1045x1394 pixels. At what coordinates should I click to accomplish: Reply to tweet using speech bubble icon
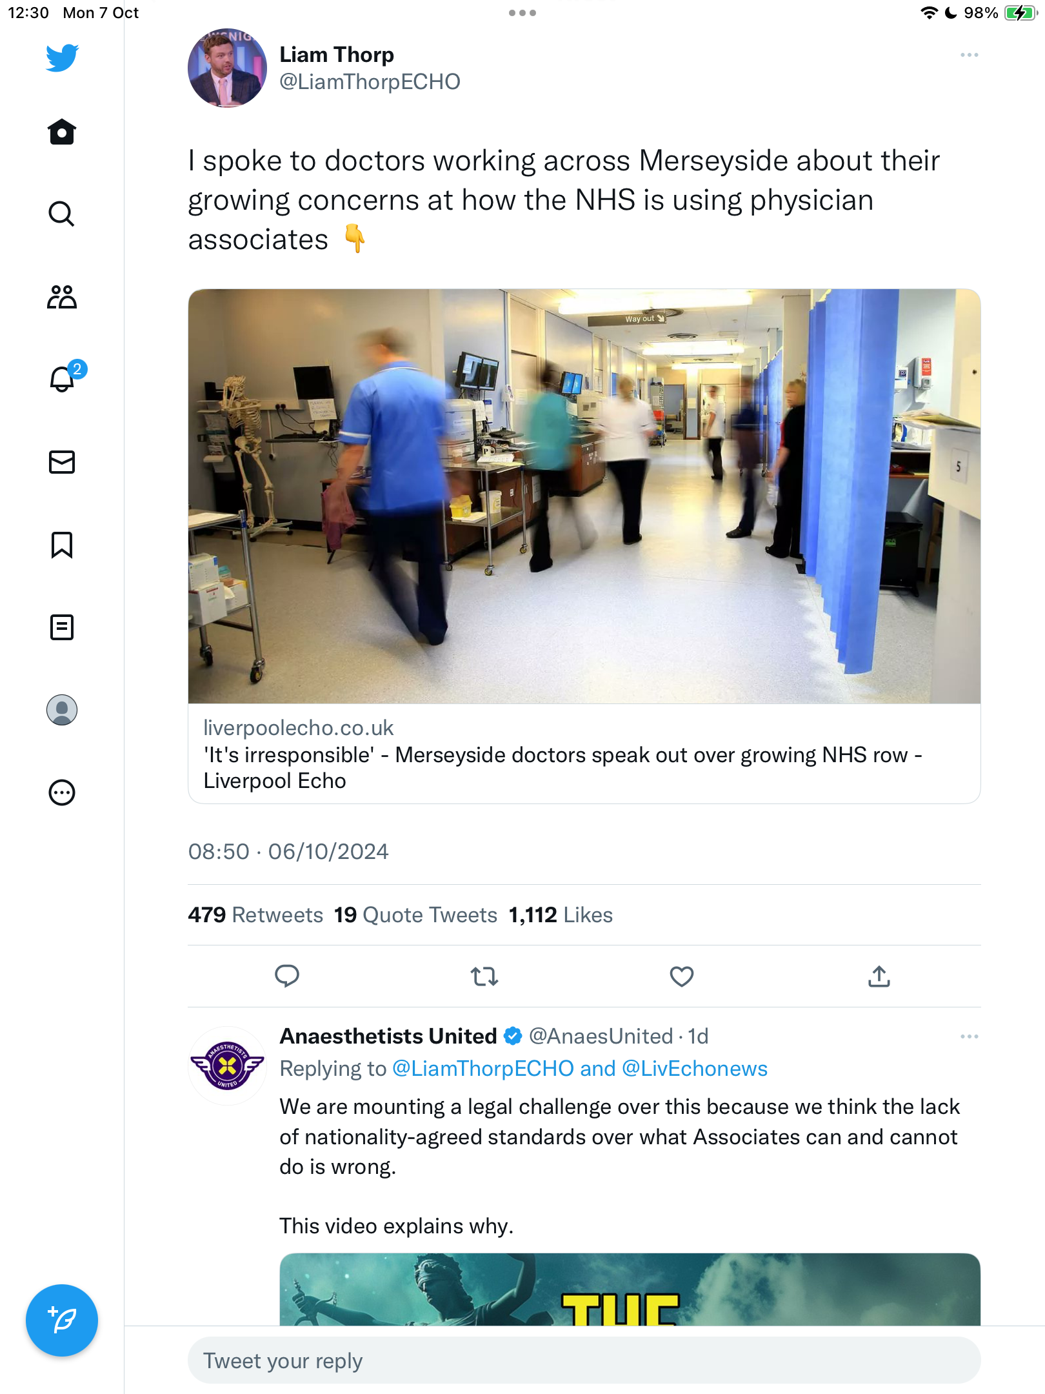pos(287,976)
